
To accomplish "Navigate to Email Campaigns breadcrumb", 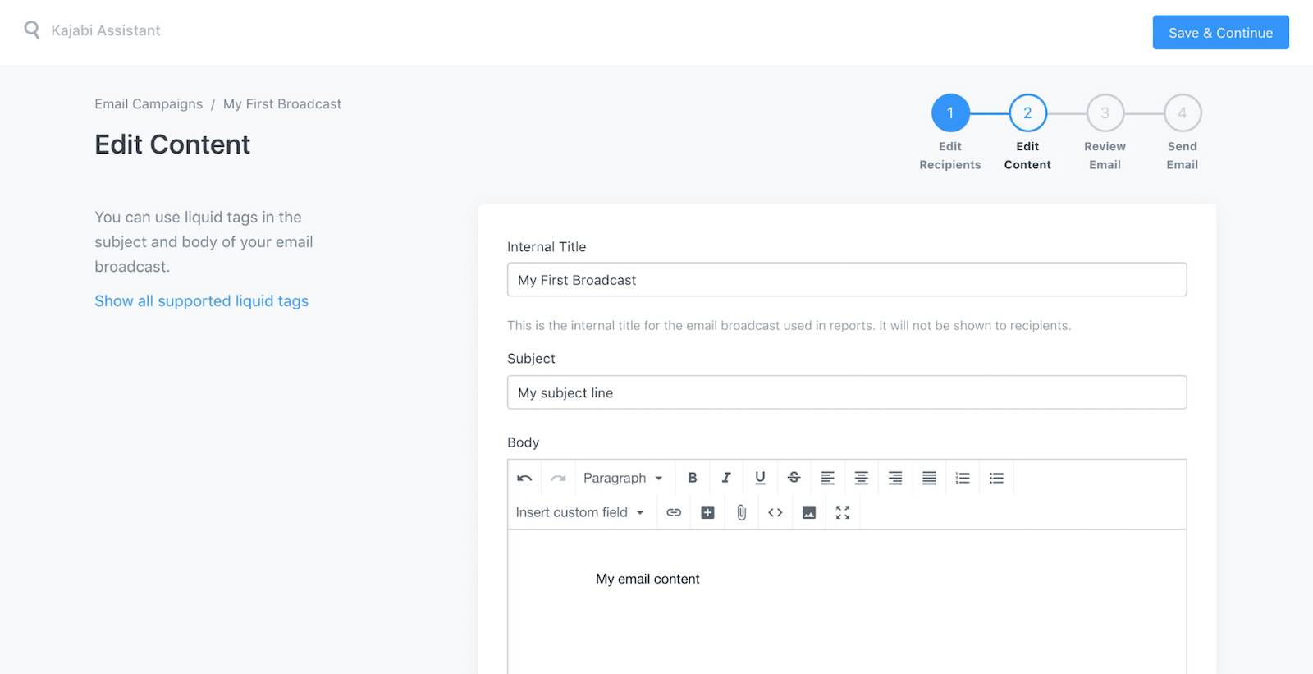I will tap(149, 104).
